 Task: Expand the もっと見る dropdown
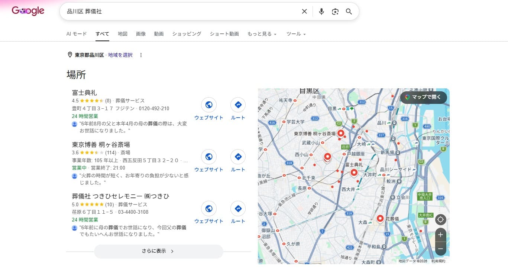[262, 34]
